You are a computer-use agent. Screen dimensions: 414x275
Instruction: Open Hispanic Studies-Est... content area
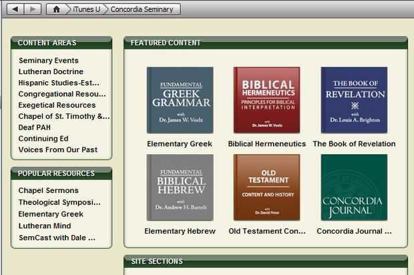(59, 83)
